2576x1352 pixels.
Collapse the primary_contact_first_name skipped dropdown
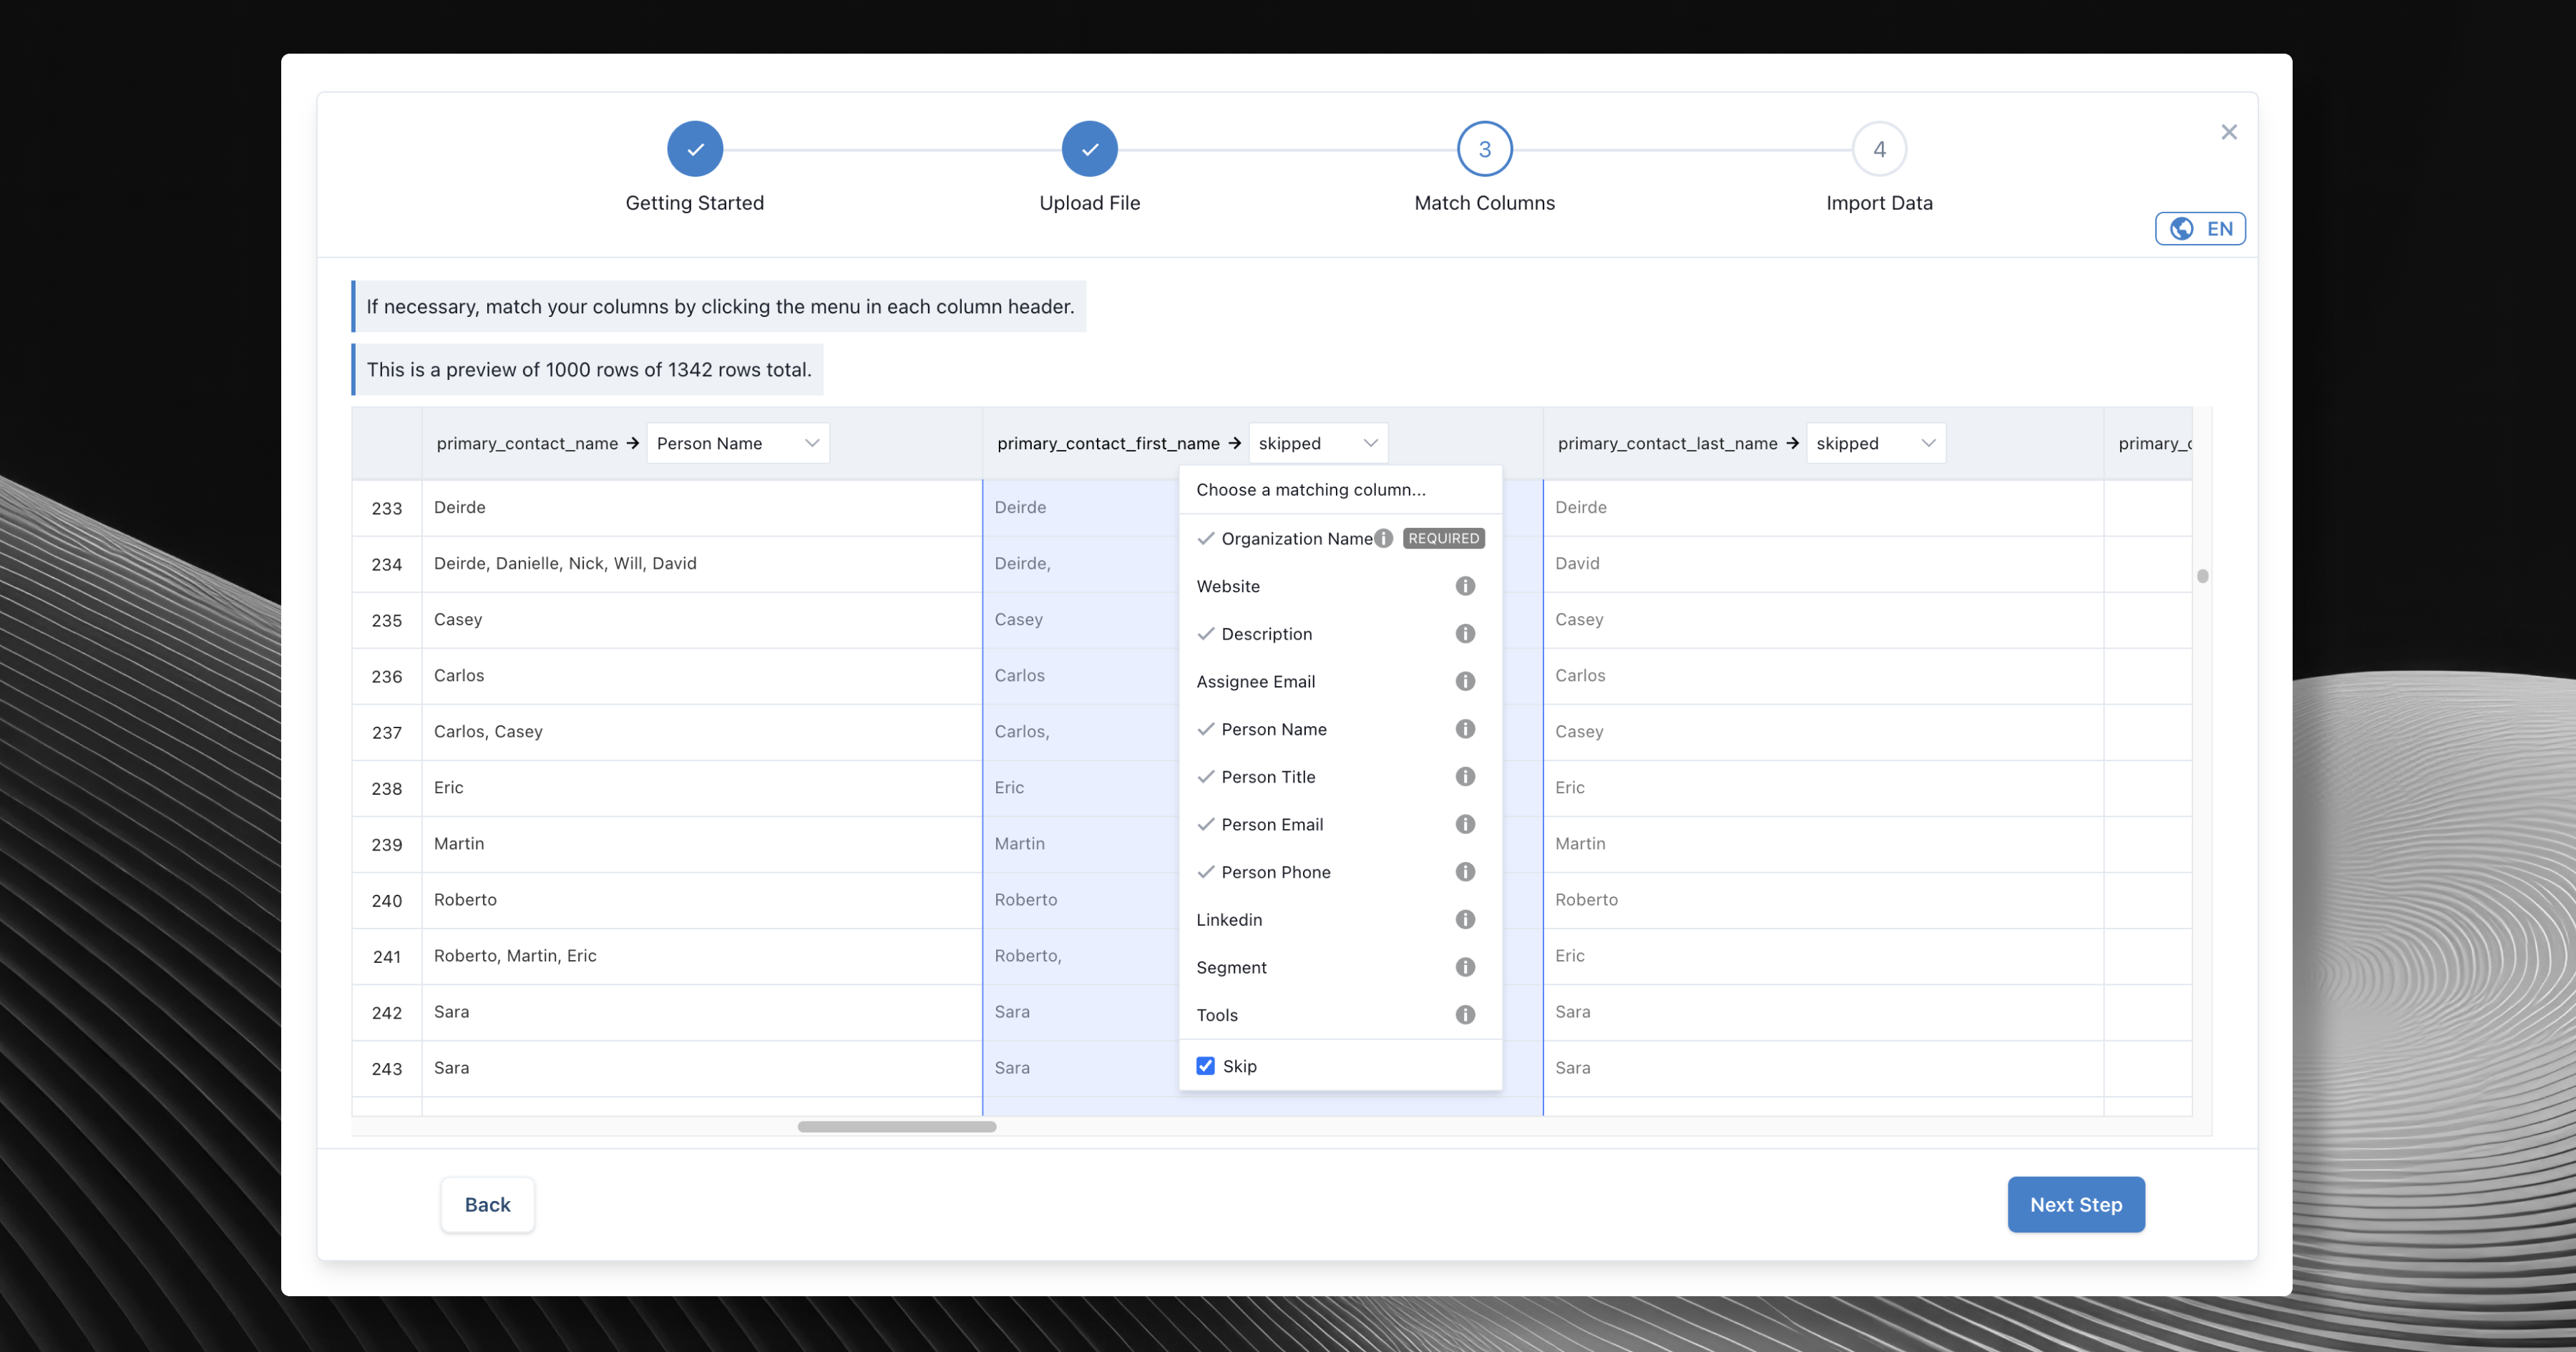1317,443
